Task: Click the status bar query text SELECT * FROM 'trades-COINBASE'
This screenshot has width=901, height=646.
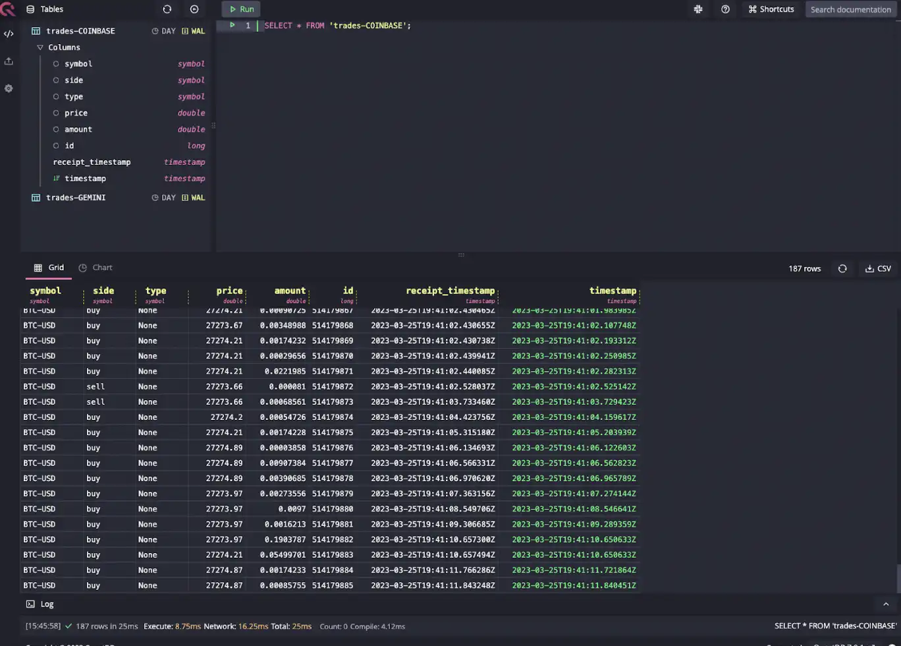Action: (836, 626)
